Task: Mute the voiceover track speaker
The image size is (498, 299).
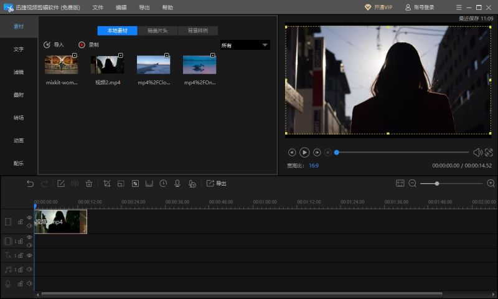Action: [29, 284]
